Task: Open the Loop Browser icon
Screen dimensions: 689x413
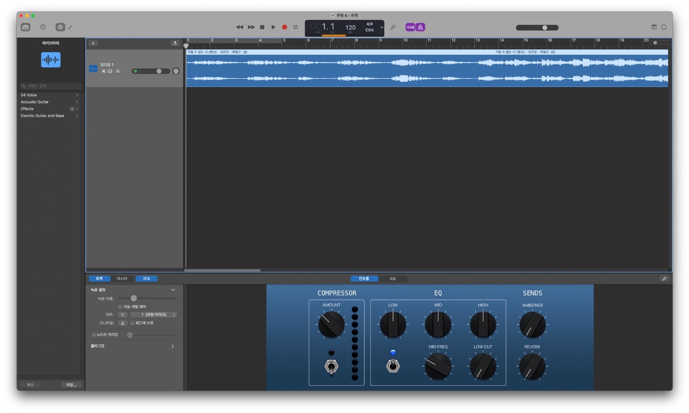Action: [x=664, y=27]
